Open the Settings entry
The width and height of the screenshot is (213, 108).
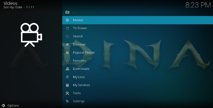pyautogui.click(x=138, y=101)
